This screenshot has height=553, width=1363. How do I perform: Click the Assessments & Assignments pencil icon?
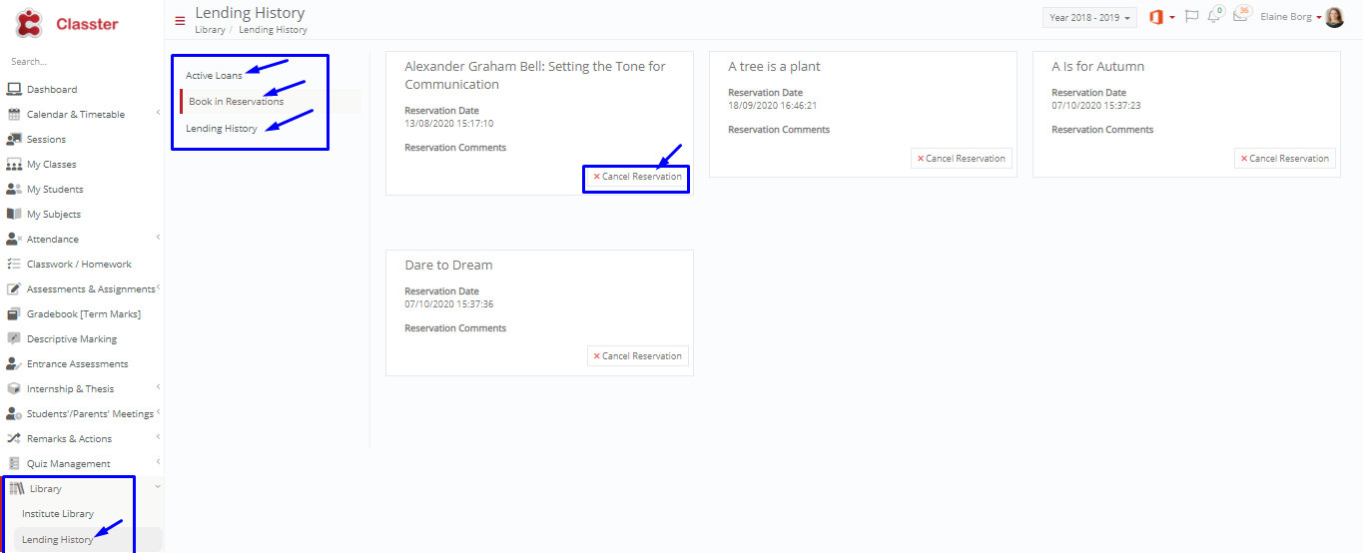point(14,289)
